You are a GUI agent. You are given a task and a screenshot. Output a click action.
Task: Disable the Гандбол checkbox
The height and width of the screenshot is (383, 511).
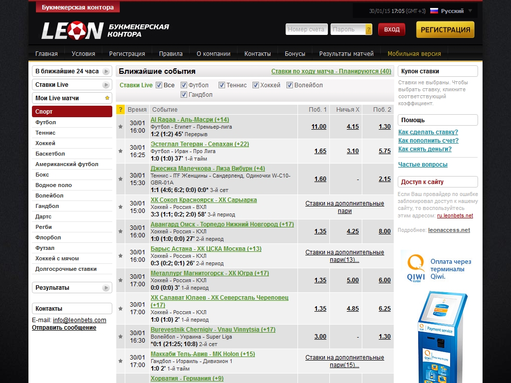[184, 95]
